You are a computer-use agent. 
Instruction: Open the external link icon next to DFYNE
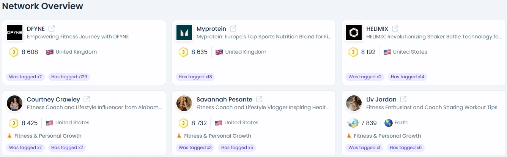[x=52, y=29]
